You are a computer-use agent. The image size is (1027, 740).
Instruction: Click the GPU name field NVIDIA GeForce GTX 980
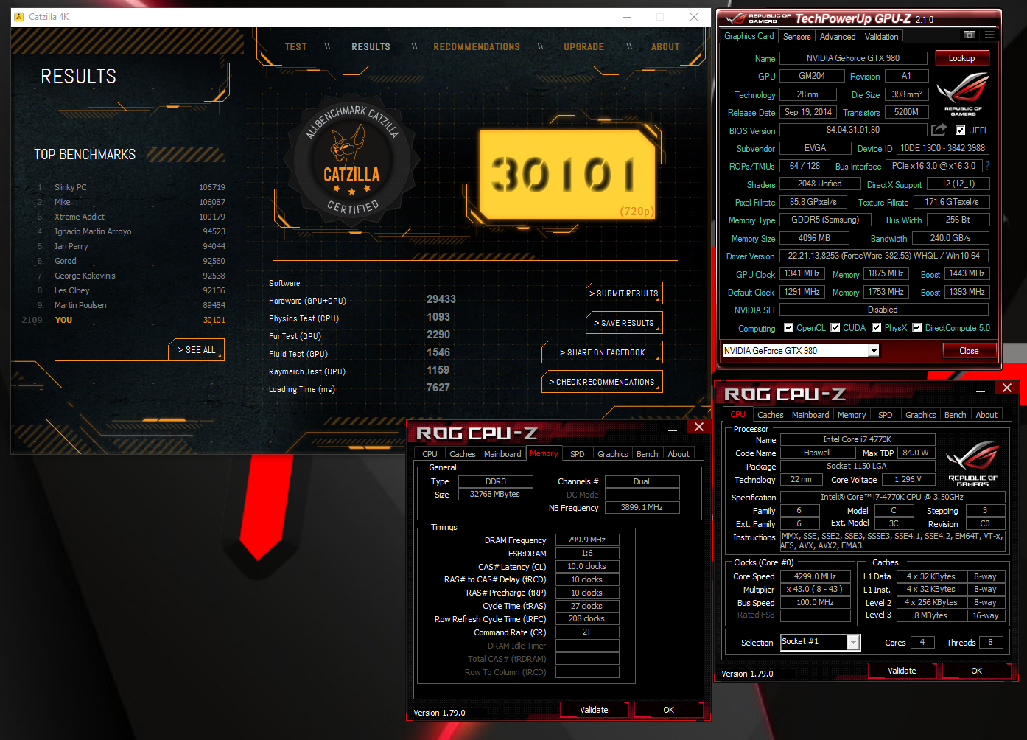click(853, 58)
